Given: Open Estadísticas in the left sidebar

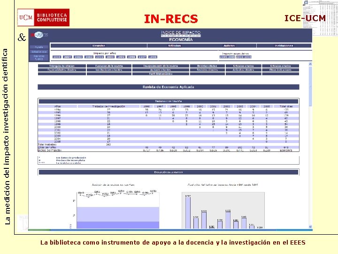Looking at the screenshot, I should click(x=39, y=52).
